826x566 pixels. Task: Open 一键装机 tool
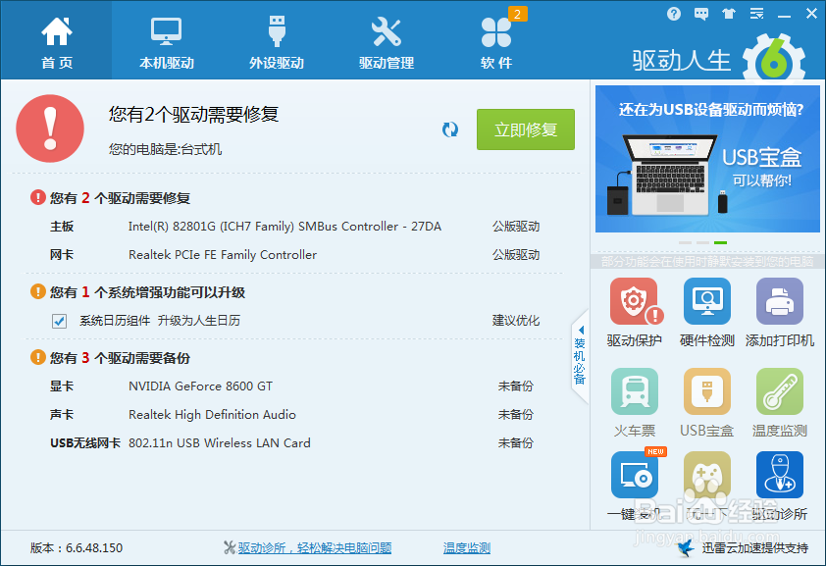pyautogui.click(x=635, y=486)
